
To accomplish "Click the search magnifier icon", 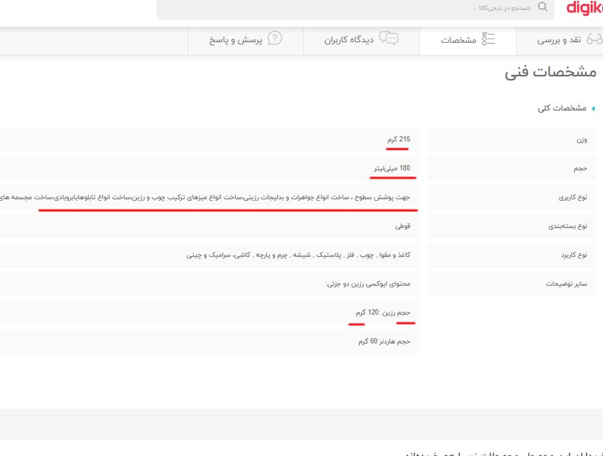I will pyautogui.click(x=542, y=7).
